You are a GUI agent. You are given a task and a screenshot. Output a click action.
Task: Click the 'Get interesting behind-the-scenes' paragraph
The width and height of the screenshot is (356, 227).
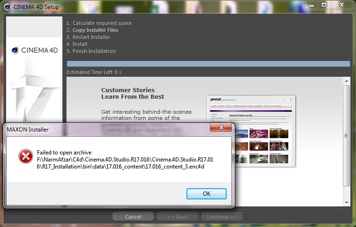(147, 115)
